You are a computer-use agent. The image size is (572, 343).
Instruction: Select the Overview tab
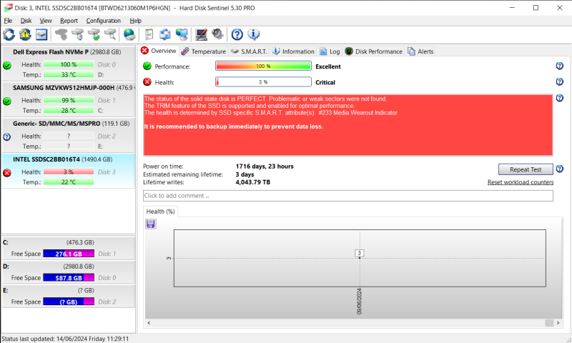pos(159,51)
